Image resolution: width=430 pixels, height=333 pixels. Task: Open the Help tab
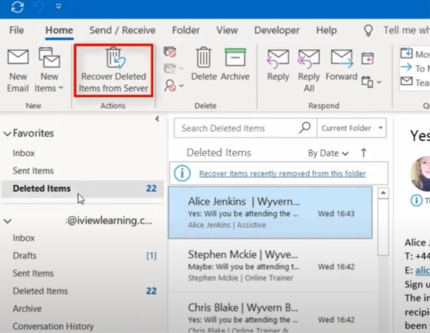[x=326, y=30]
